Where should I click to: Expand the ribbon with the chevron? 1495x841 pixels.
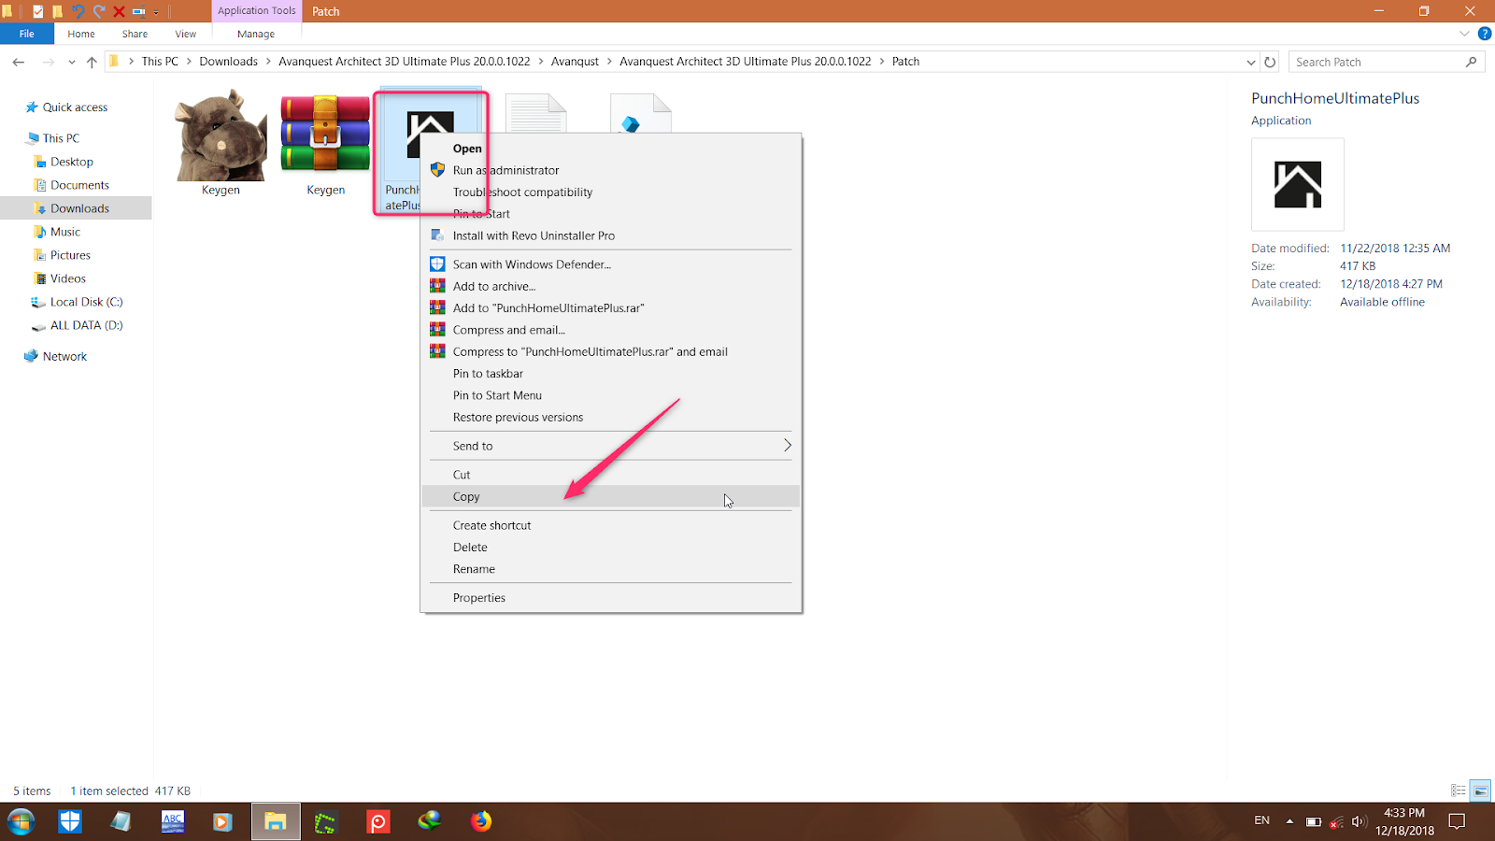click(x=1464, y=34)
